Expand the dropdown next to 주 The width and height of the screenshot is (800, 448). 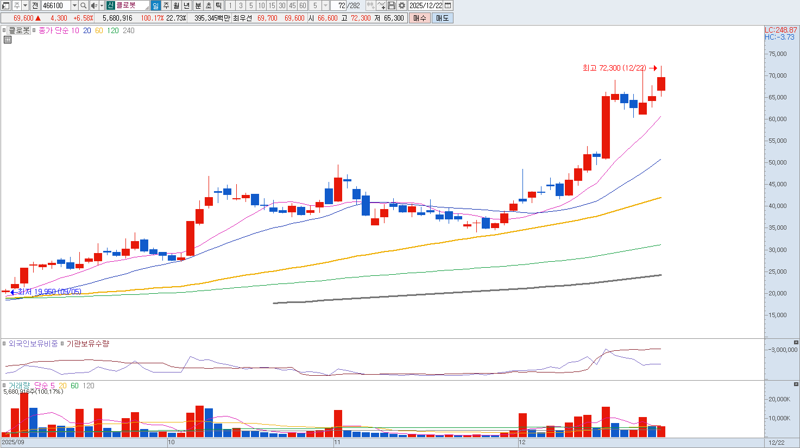(x=25, y=5)
